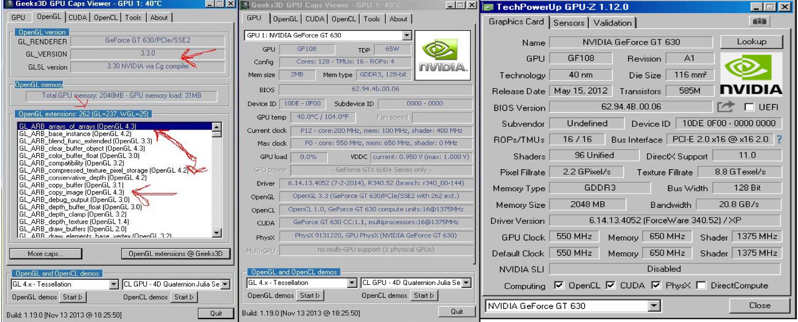Click the middle GPU Caps Viewer title icon
This screenshot has width=798, height=322.
coord(245,5)
